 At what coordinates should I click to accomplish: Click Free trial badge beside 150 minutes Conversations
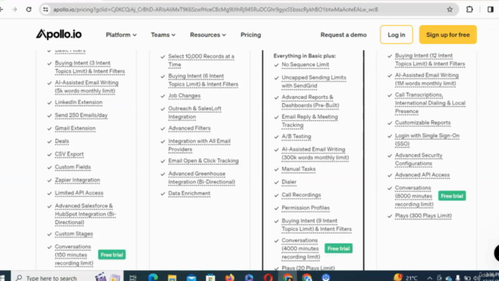[x=111, y=254]
